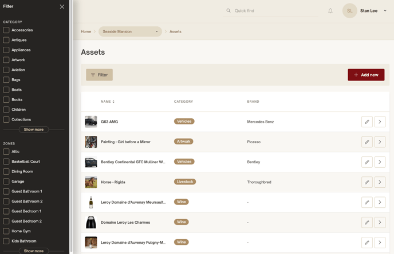Go to Home breadcrumb
This screenshot has width=394, height=254.
click(x=86, y=31)
